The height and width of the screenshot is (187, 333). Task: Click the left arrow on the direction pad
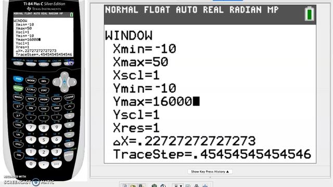(56, 82)
